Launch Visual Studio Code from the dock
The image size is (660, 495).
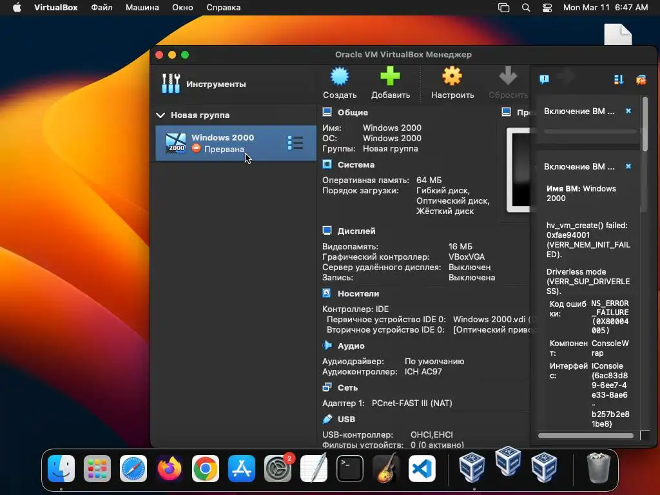[422, 469]
